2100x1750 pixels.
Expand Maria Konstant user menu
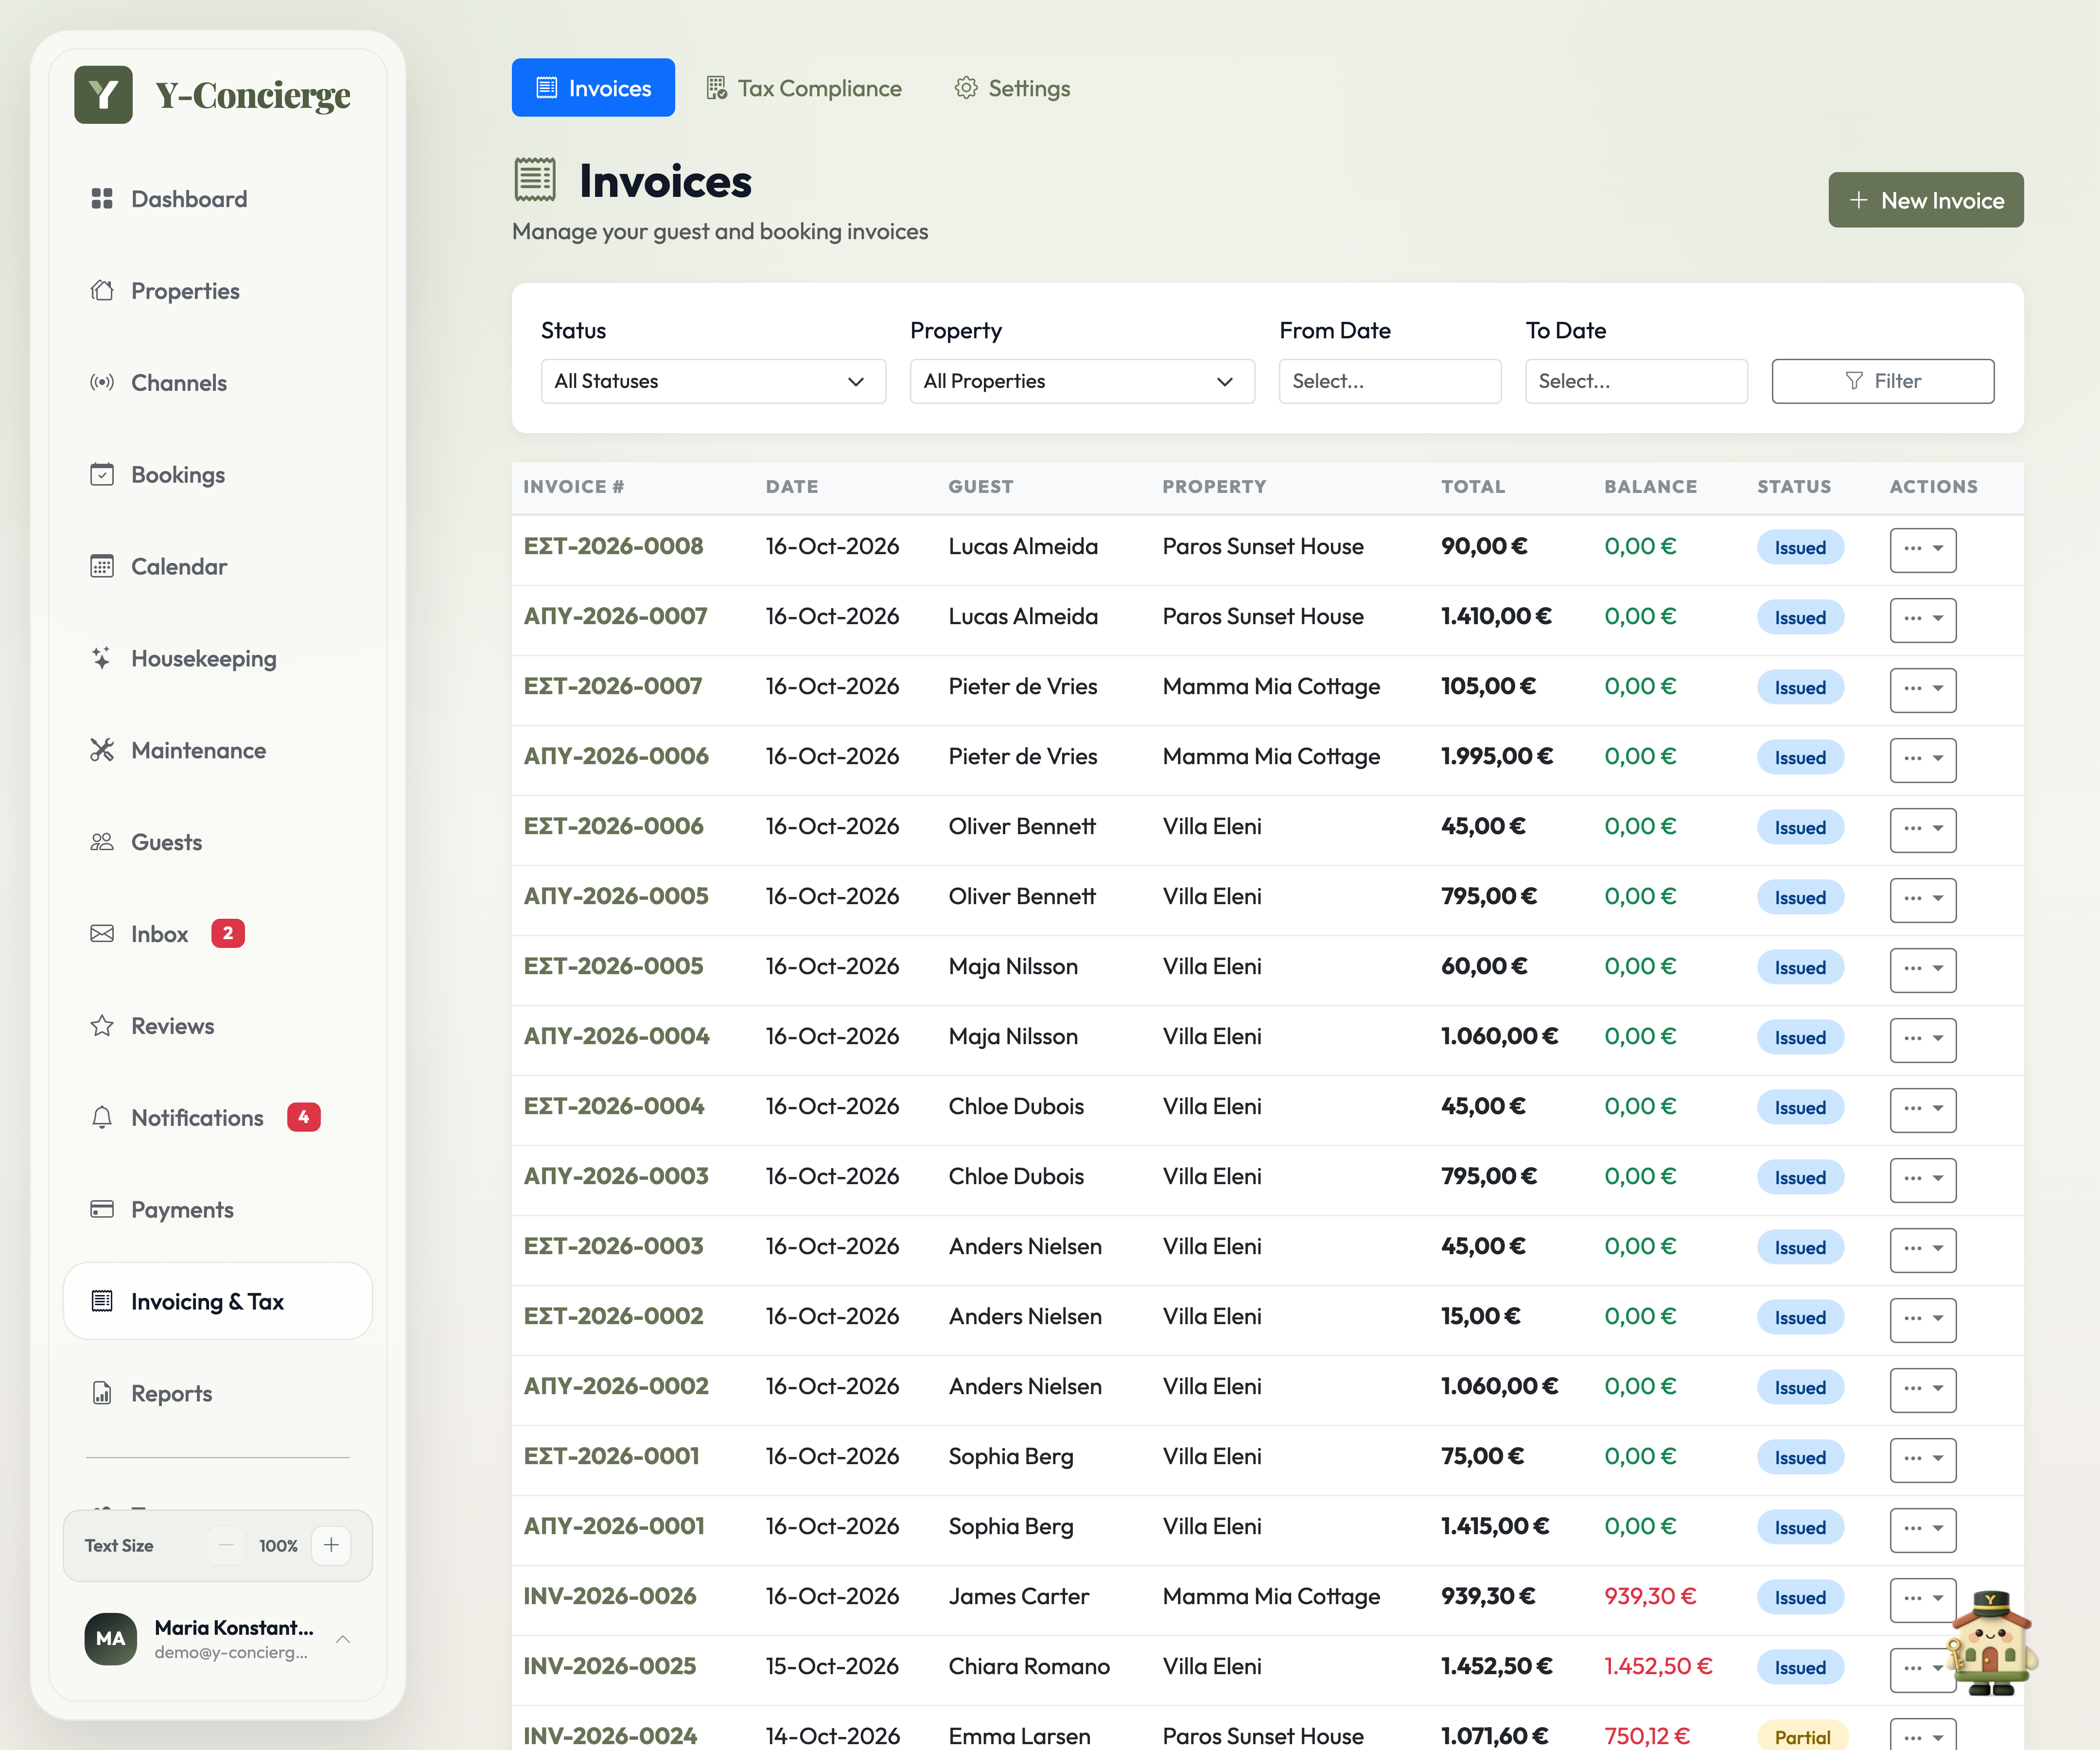pyautogui.click(x=218, y=1639)
